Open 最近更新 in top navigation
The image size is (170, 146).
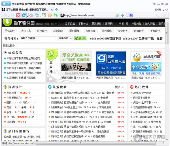coord(97,24)
